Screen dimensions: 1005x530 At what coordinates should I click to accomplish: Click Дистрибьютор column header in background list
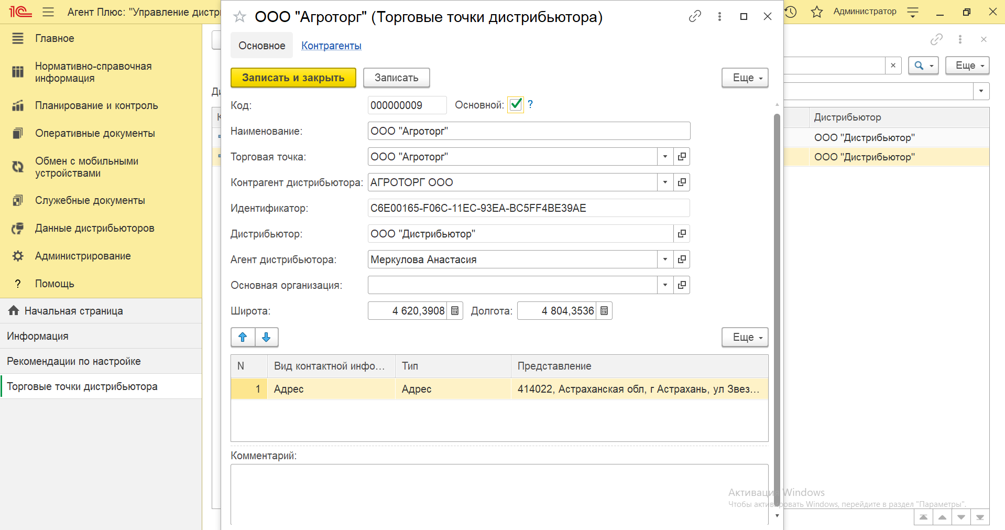point(899,117)
